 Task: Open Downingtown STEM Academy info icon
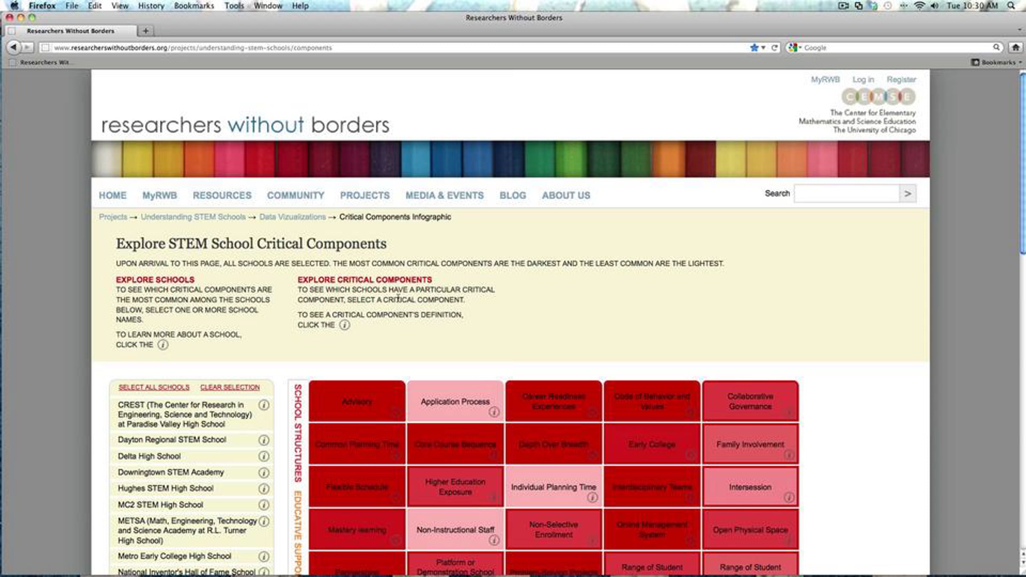point(264,473)
